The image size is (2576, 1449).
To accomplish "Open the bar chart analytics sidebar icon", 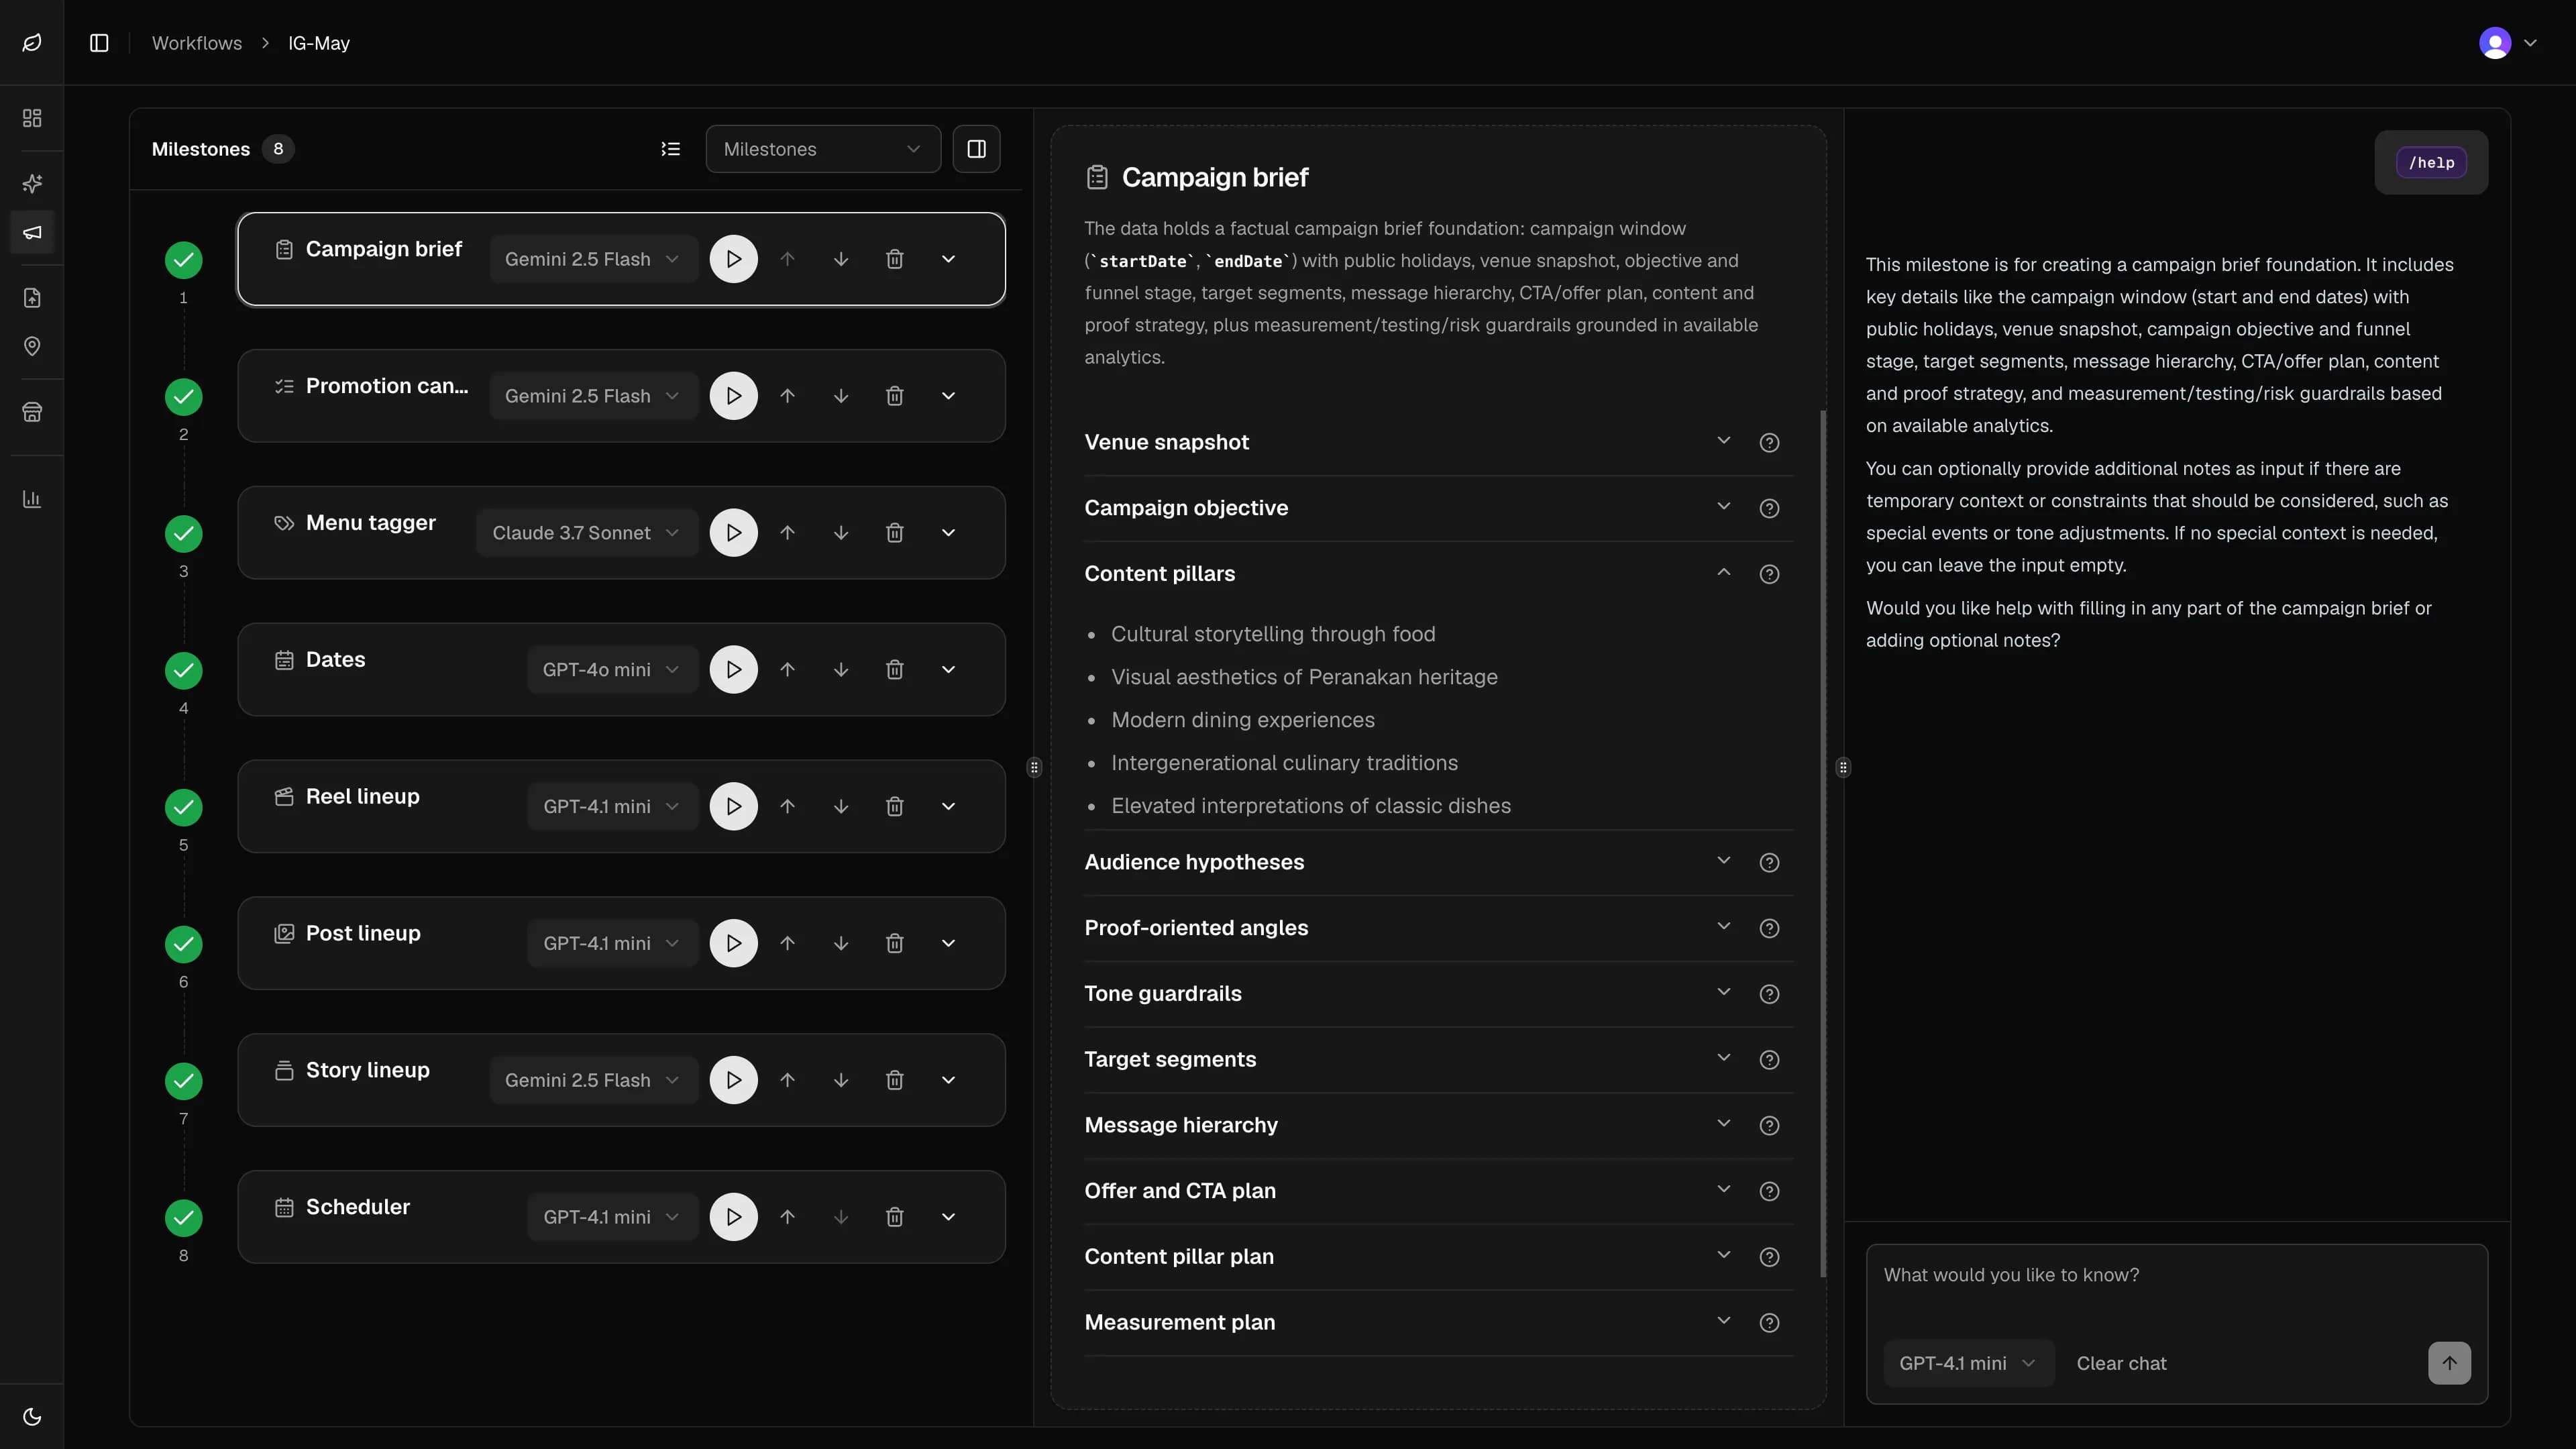I will pos(32,498).
